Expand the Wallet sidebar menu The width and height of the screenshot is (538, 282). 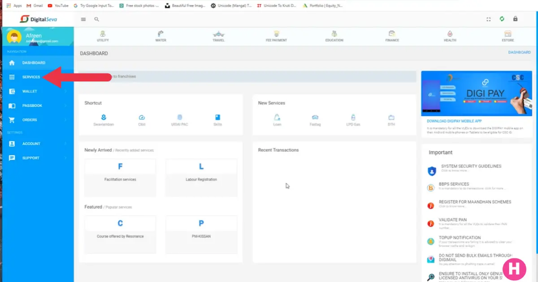pos(30,91)
